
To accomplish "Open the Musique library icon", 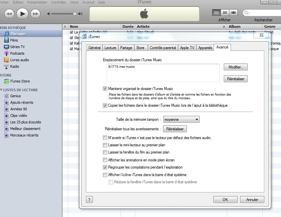I will tap(7, 34).
